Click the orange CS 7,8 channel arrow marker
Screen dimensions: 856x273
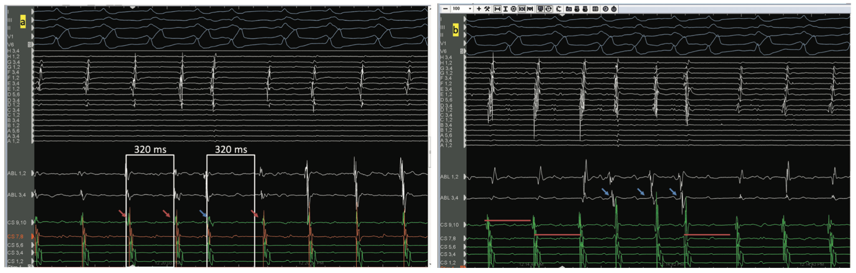tap(33, 236)
